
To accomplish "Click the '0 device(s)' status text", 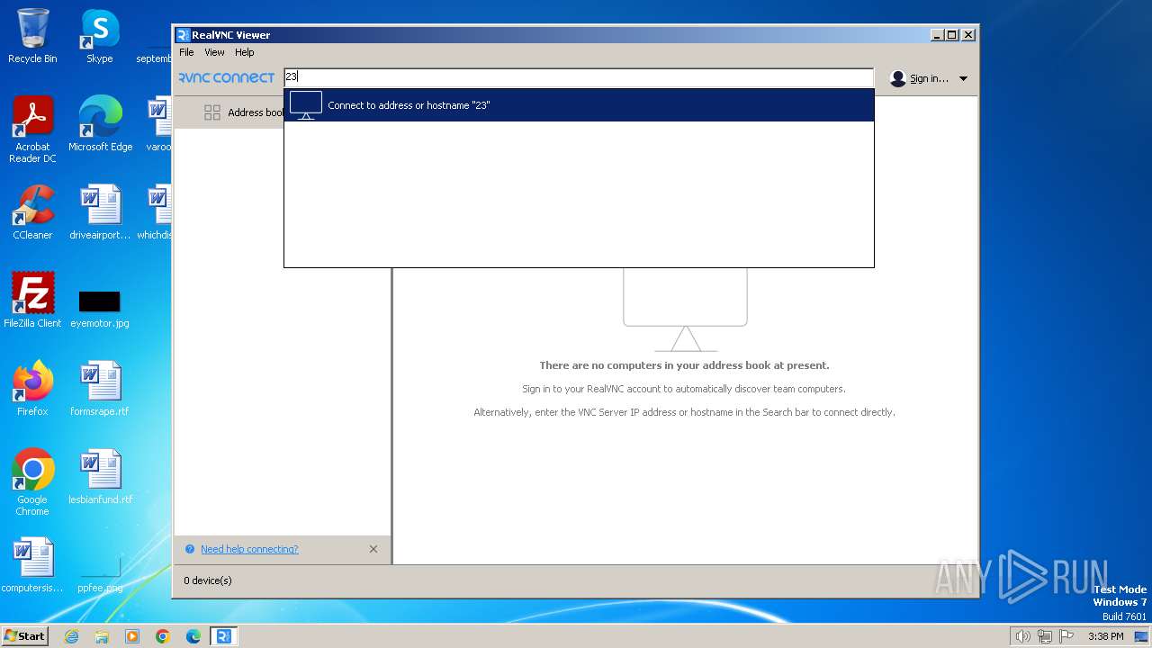I will point(208,580).
